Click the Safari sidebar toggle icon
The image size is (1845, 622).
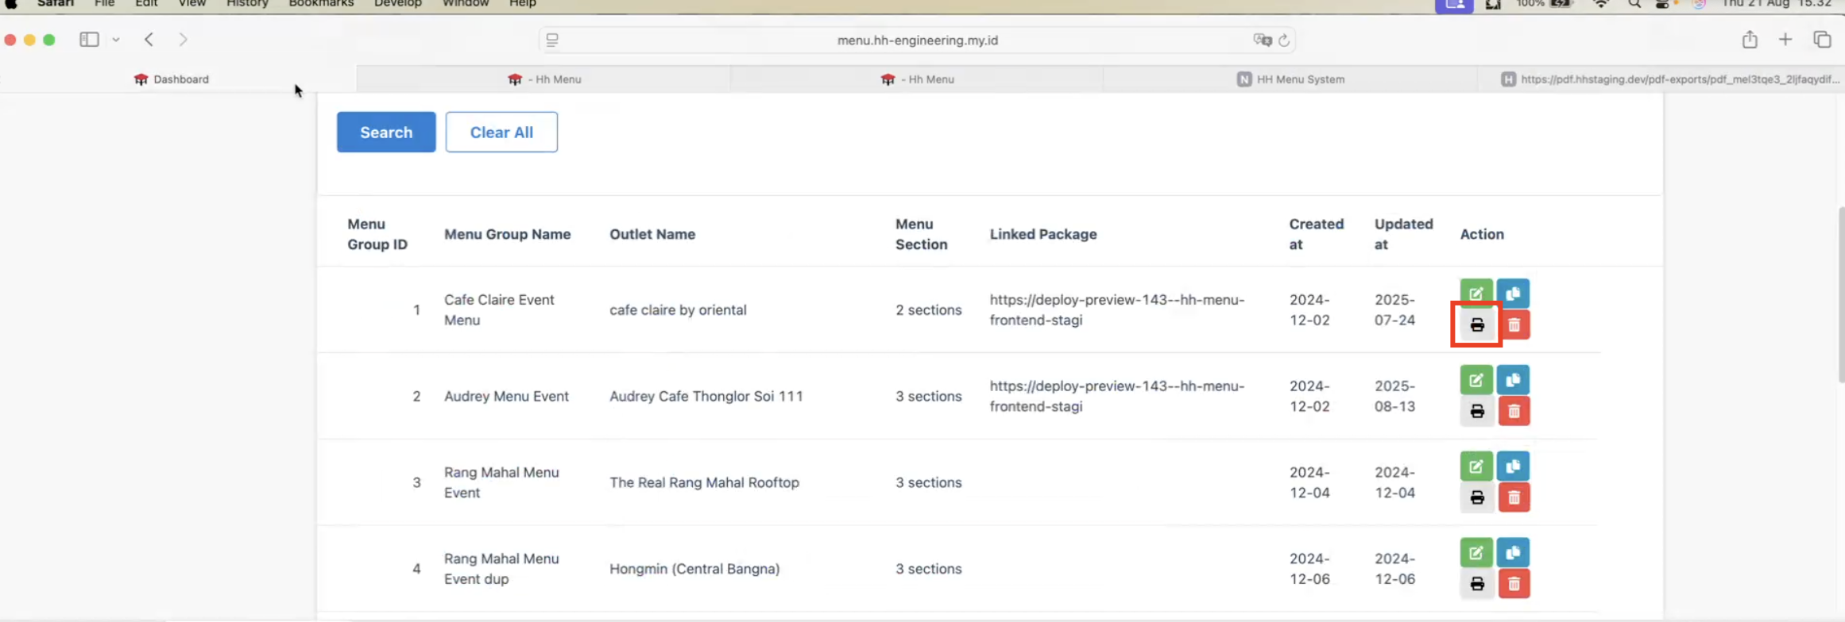[x=89, y=40]
